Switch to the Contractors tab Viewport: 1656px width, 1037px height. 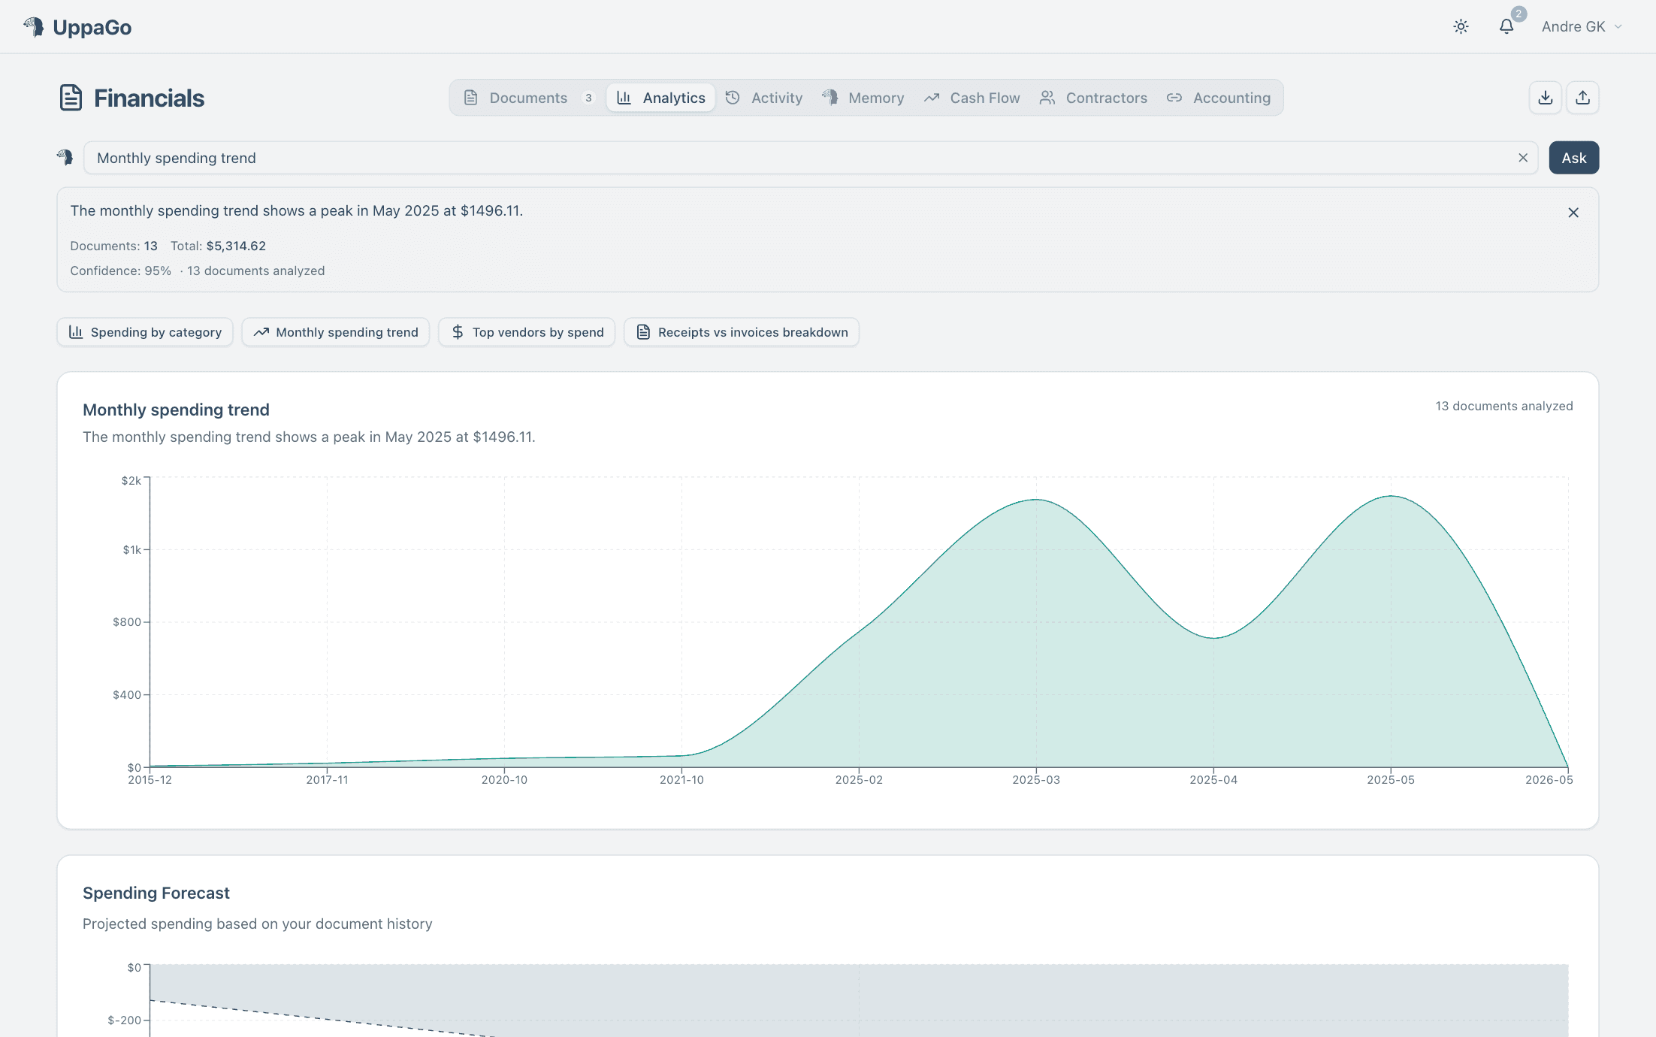click(1093, 98)
